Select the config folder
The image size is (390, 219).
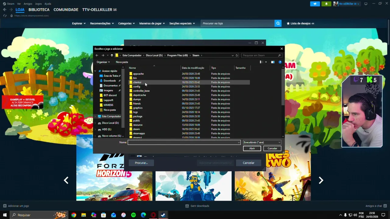tap(189, 86)
